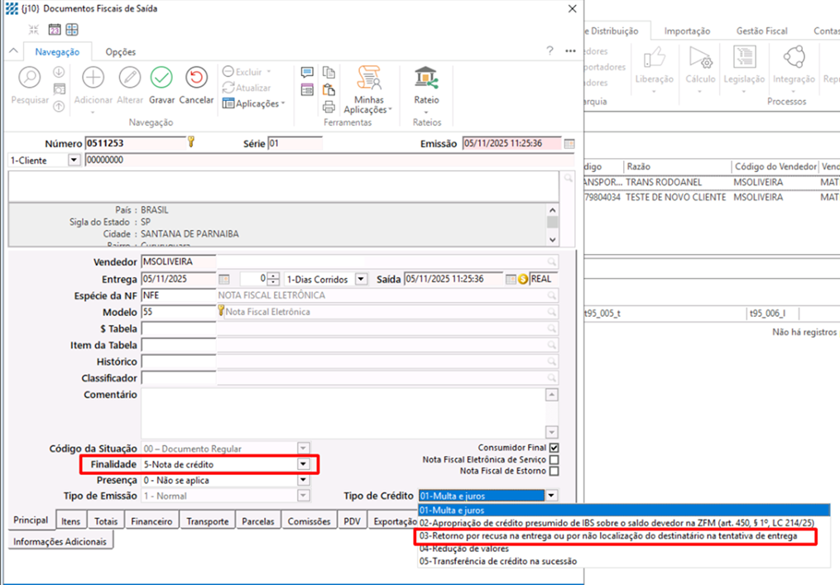Click the Alterar pencil icon
The image size is (840, 585).
(x=129, y=79)
